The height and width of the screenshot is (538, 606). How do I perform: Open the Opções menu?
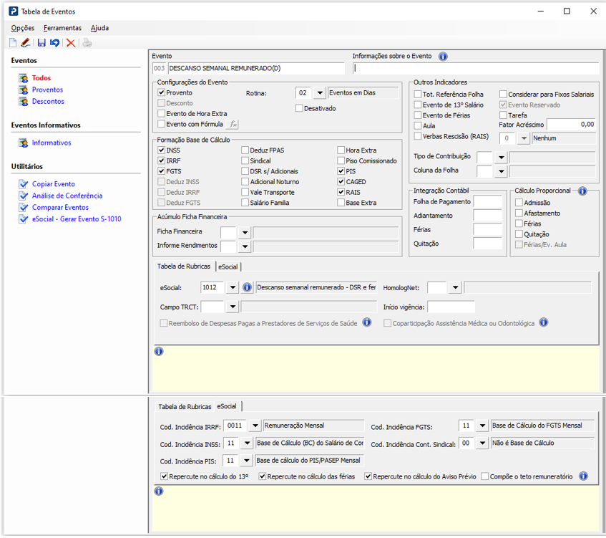coord(23,28)
